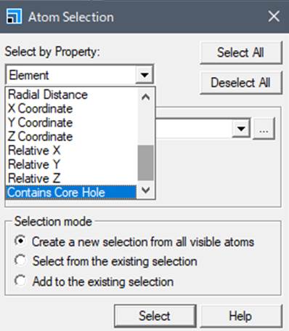Open the value dropdown beside ellipsis button

(241, 129)
